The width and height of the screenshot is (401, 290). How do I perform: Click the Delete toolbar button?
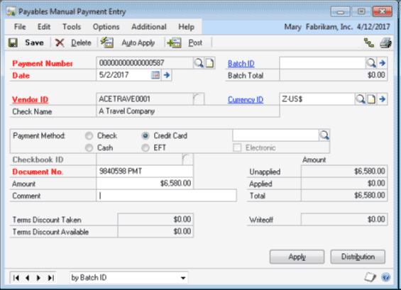coord(73,43)
